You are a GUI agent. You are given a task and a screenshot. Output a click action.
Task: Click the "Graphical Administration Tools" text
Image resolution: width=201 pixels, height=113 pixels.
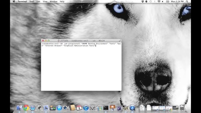(79, 46)
